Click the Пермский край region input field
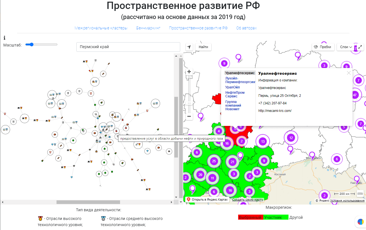The height and width of the screenshot is (230, 366). point(128,47)
